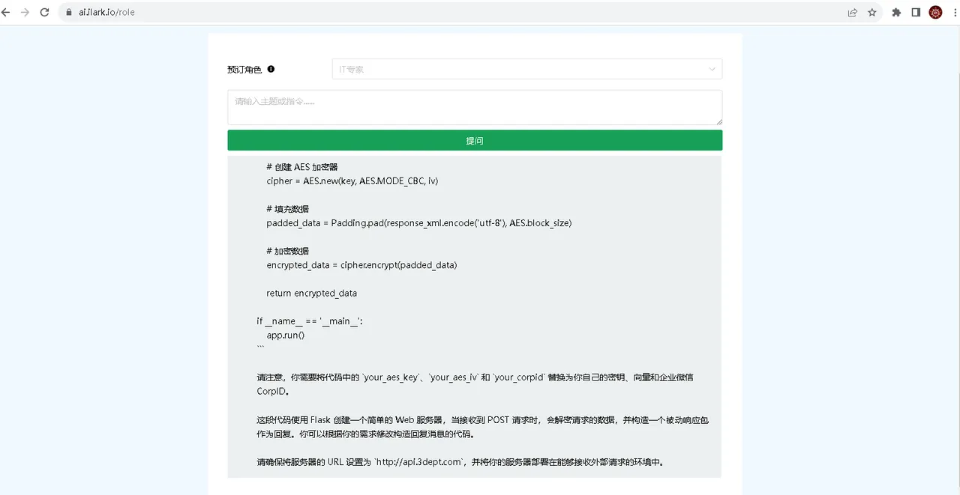Select the '# 加密数据' comment line
Screen dimensions: 960x495
point(287,251)
